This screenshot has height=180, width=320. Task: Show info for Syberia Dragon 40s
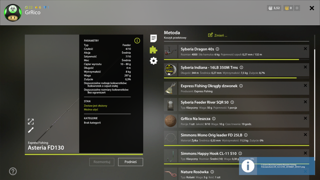point(217,49)
